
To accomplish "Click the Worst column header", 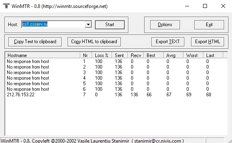I will click(x=193, y=55).
